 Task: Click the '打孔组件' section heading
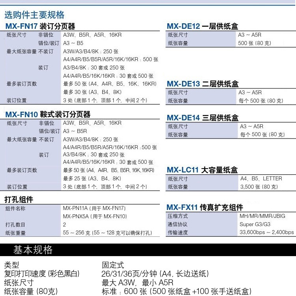[19, 199]
